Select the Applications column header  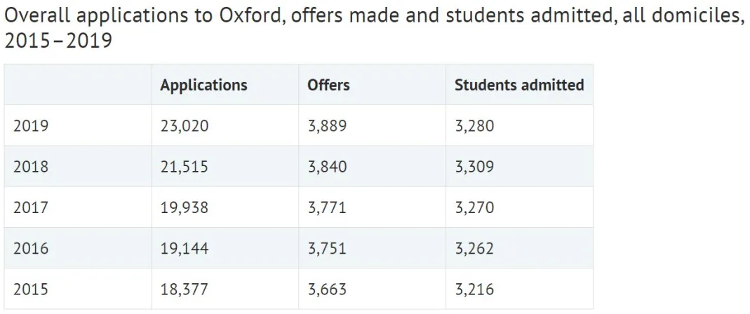coord(203,86)
